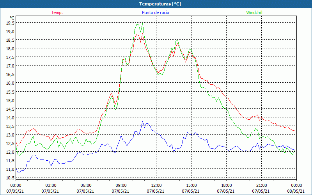Click the 03:00 time axis label
The height and width of the screenshot is (195, 312).
tap(51, 186)
